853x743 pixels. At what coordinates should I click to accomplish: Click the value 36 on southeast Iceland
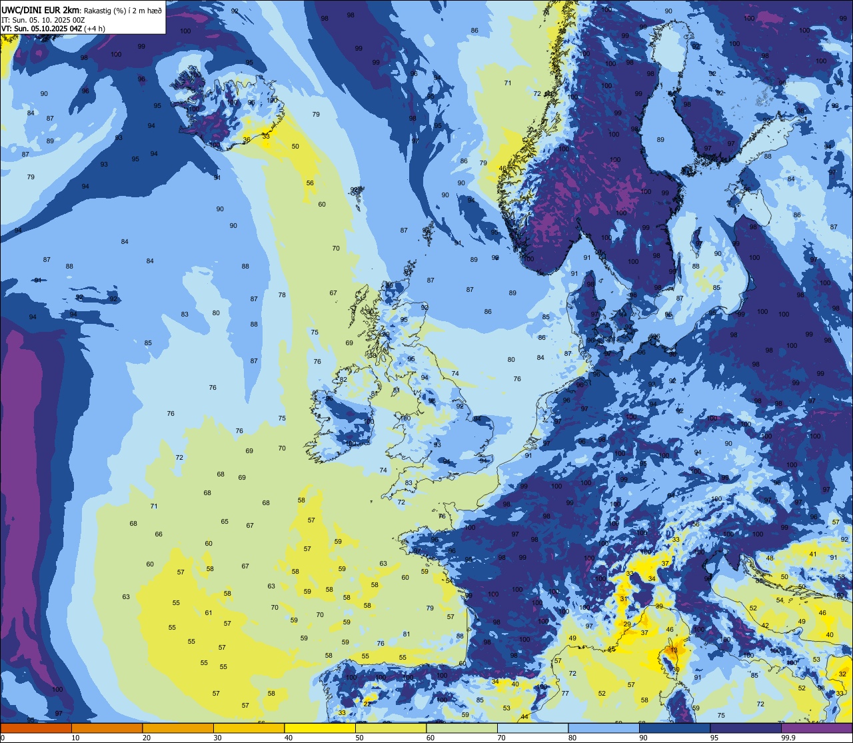[x=247, y=140]
